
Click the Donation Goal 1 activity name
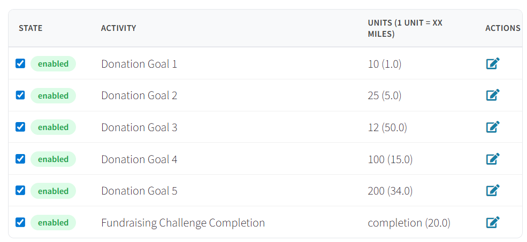tap(139, 64)
